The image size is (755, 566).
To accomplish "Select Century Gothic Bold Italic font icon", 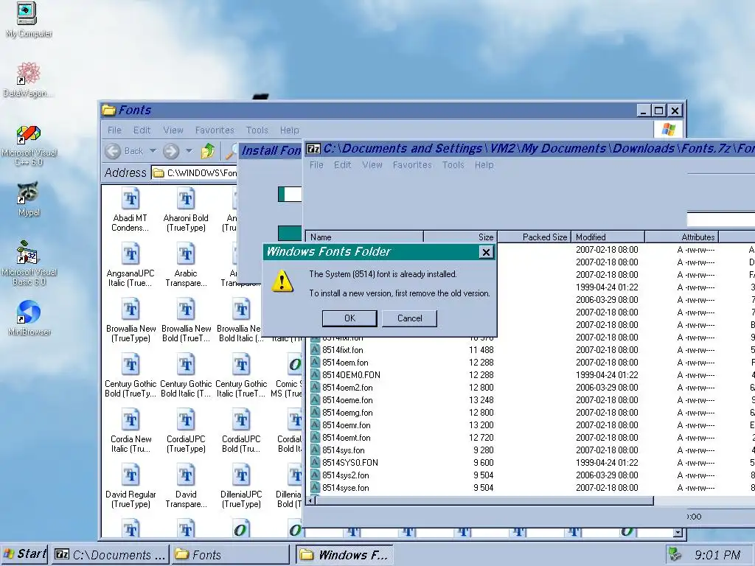I will click(x=186, y=375).
